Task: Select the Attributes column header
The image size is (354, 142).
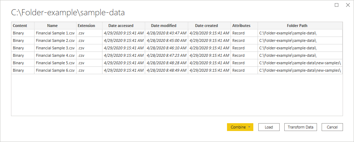Action: click(x=241, y=26)
